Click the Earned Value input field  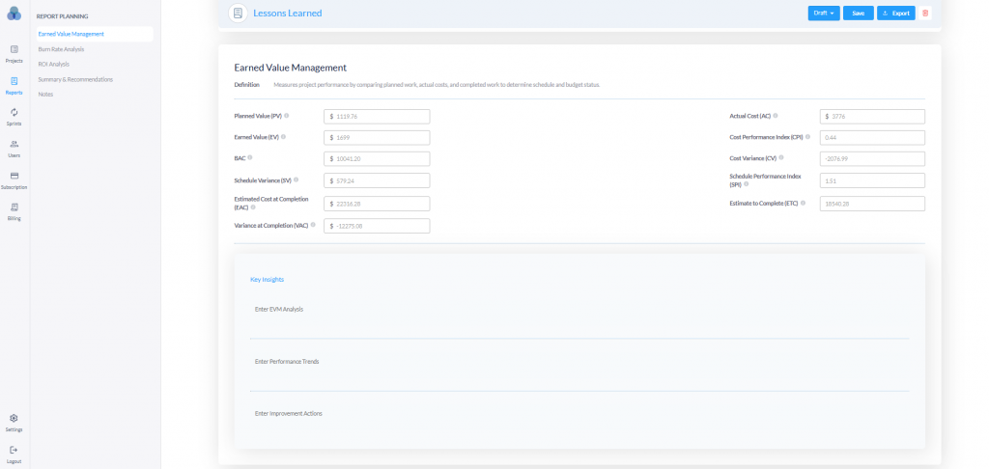tap(377, 137)
